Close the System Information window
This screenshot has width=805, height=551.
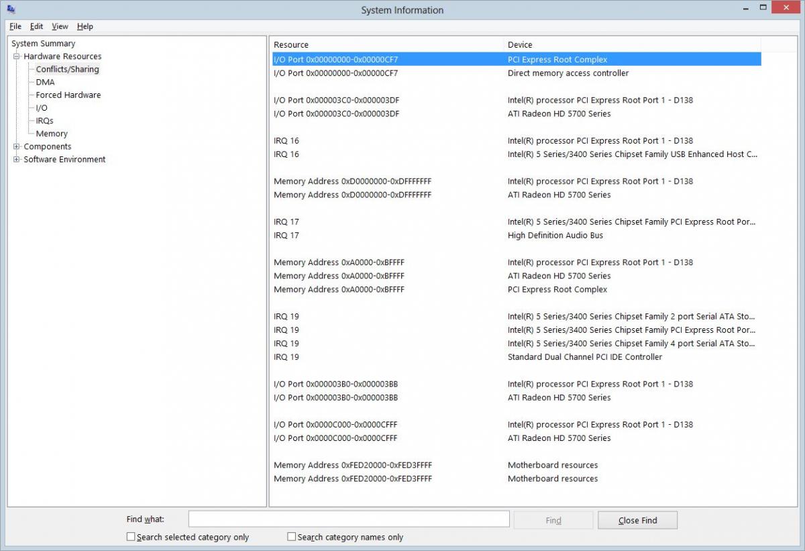point(786,7)
